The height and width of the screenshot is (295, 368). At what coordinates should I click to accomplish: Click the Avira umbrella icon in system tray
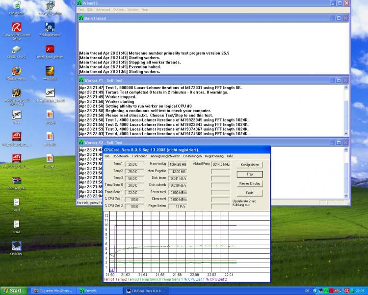pos(346,291)
